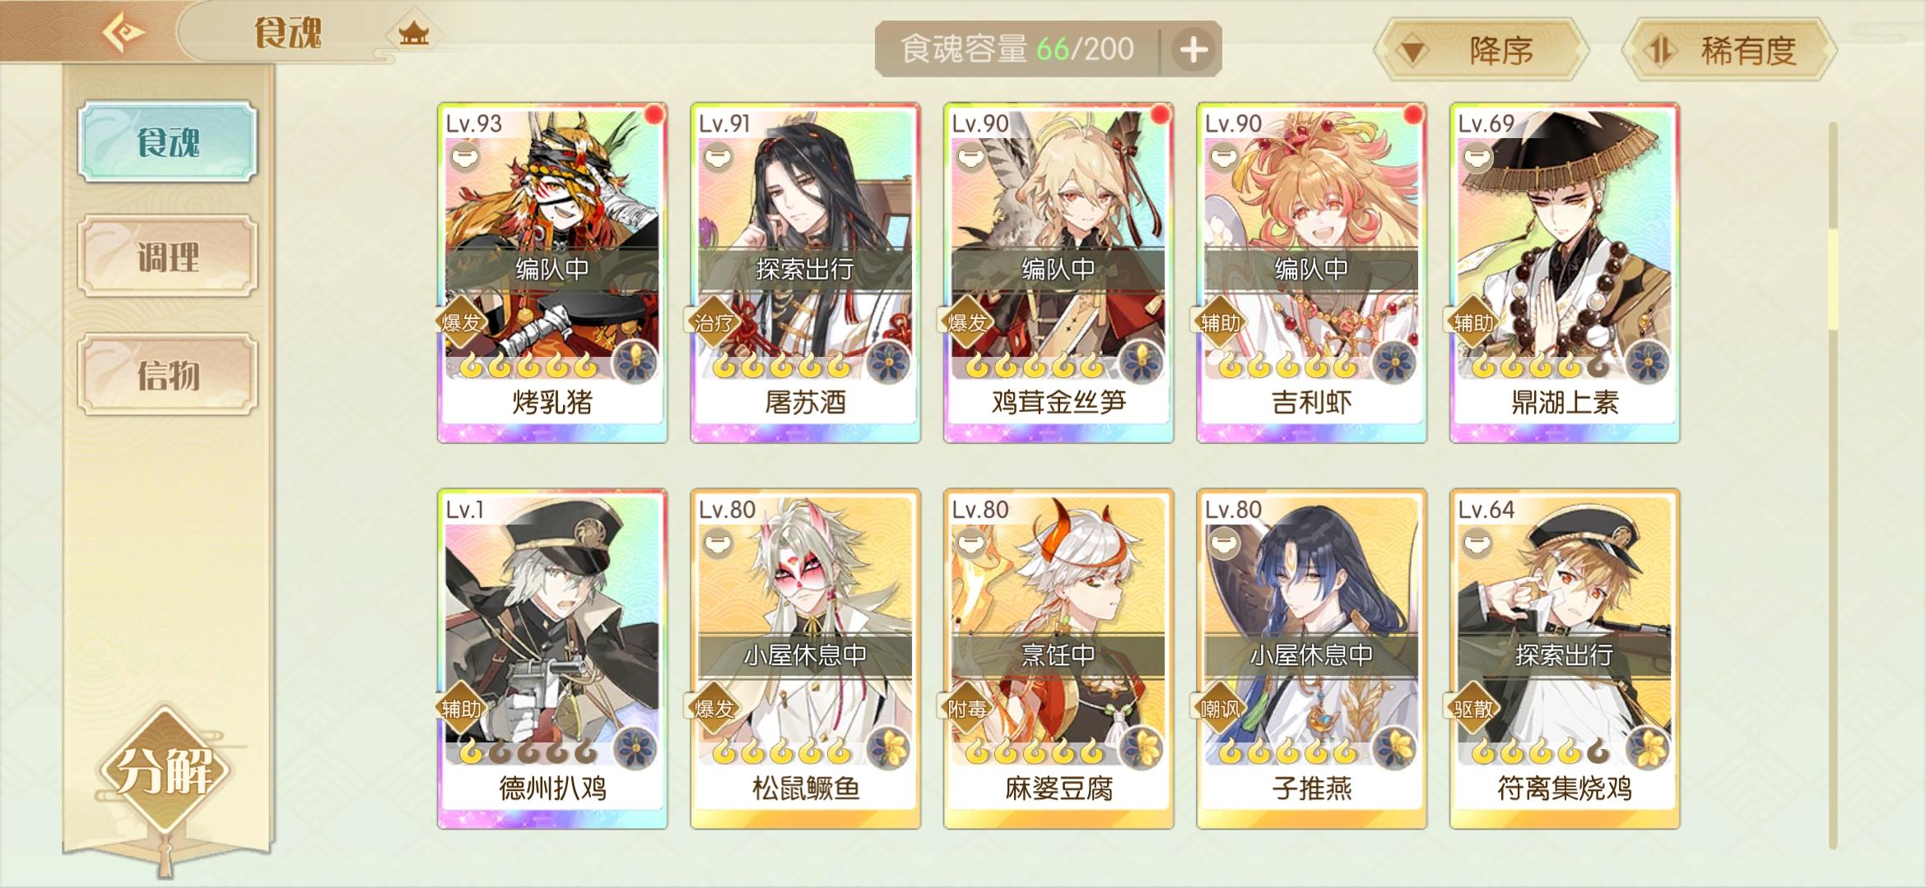Tap the 驱散 badge on 符离集烧鸡
Screen dimensions: 1926x888
[x=1472, y=708]
